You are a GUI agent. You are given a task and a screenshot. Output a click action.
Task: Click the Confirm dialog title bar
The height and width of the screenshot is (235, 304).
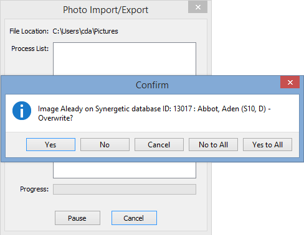pos(152,85)
